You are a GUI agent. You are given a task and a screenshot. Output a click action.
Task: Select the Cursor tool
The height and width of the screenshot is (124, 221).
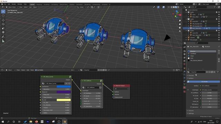(x=3, y=15)
